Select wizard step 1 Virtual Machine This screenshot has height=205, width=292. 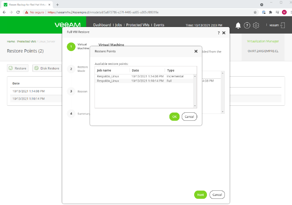78,46
